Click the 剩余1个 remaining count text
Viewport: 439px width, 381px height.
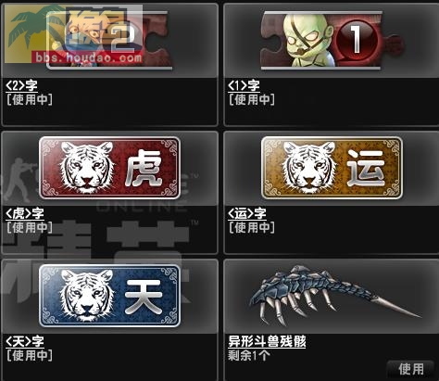(x=249, y=355)
